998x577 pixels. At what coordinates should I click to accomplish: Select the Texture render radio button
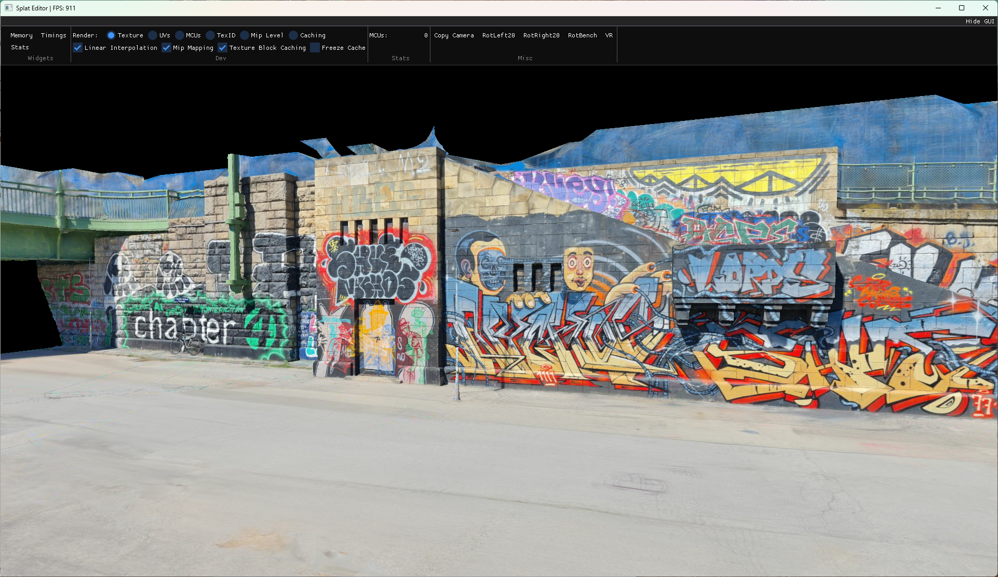[x=111, y=35]
